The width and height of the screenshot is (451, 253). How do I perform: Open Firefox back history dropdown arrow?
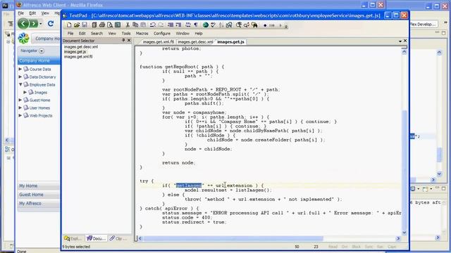coord(41,24)
